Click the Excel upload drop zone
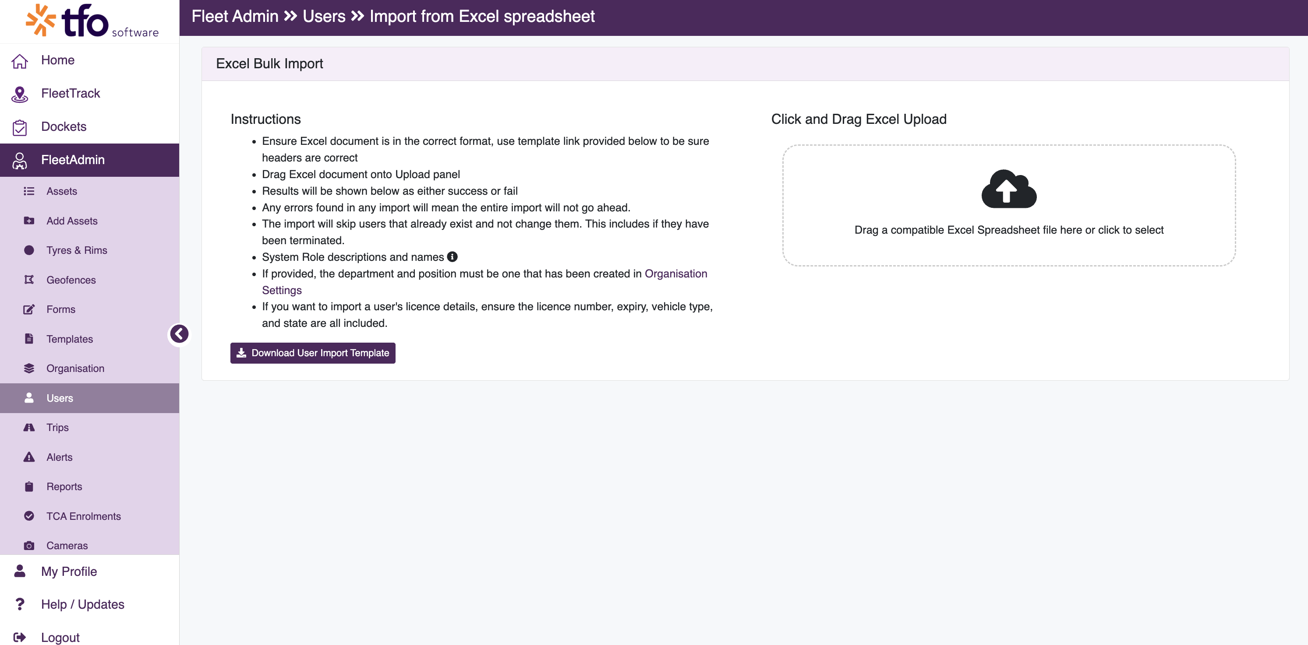Screen dimensions: 1308x645 (1009, 205)
